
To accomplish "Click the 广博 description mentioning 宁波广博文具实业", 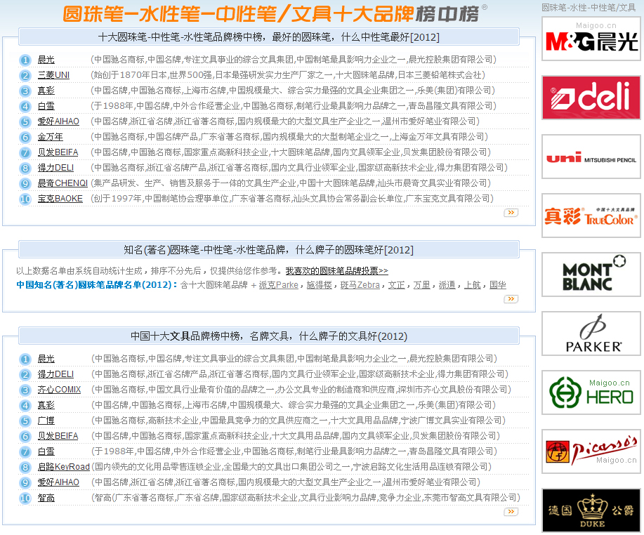I will (298, 421).
